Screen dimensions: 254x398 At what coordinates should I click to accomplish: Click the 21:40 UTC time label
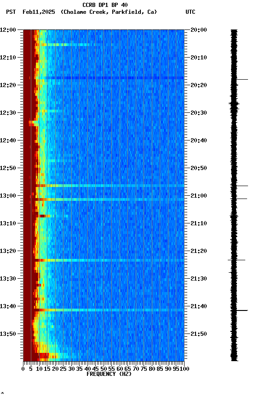199,307
